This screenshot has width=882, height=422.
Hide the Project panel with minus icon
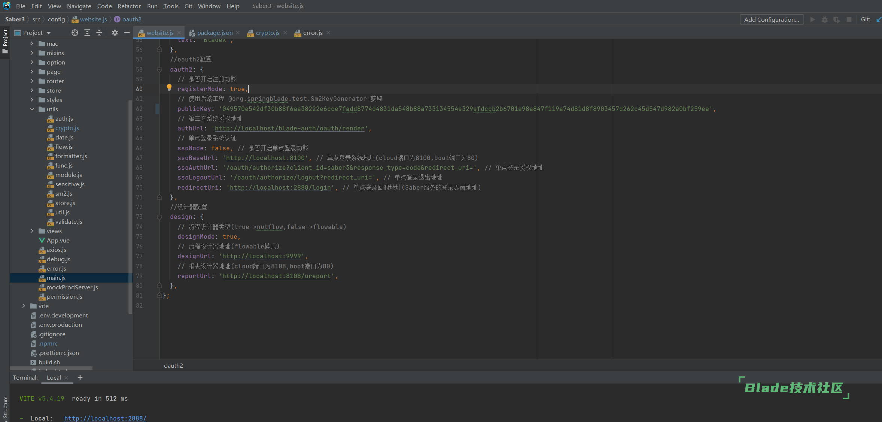click(127, 33)
